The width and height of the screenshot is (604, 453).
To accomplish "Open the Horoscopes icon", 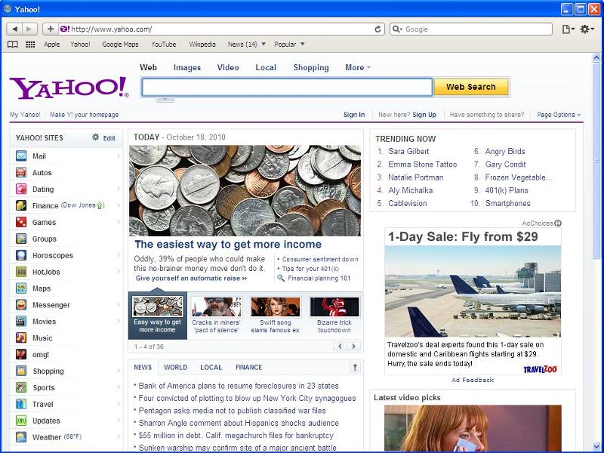I will [21, 255].
